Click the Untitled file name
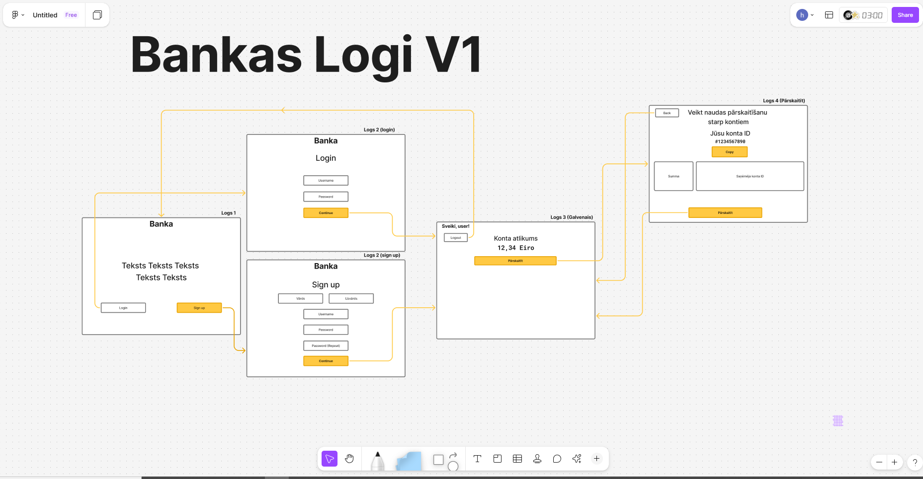The width and height of the screenshot is (923, 479). click(x=45, y=15)
